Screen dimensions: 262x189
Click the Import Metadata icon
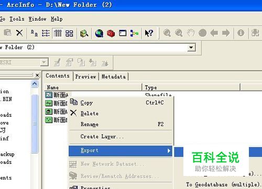[x=93, y=62]
